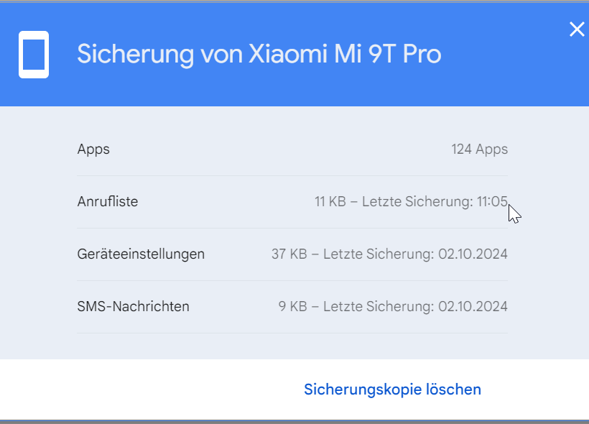The image size is (589, 424).
Task: Click the 11:05 backup time
Action: tap(492, 202)
